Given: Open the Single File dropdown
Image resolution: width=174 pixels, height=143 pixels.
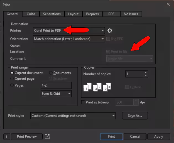Looking at the screenshot, I should pyautogui.click(x=130, y=59).
